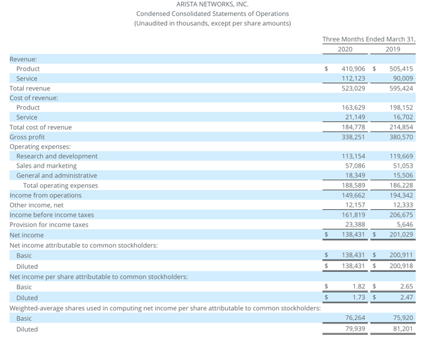The image size is (423, 340).
Task: Click other income value 12,157
Action: tap(355, 205)
